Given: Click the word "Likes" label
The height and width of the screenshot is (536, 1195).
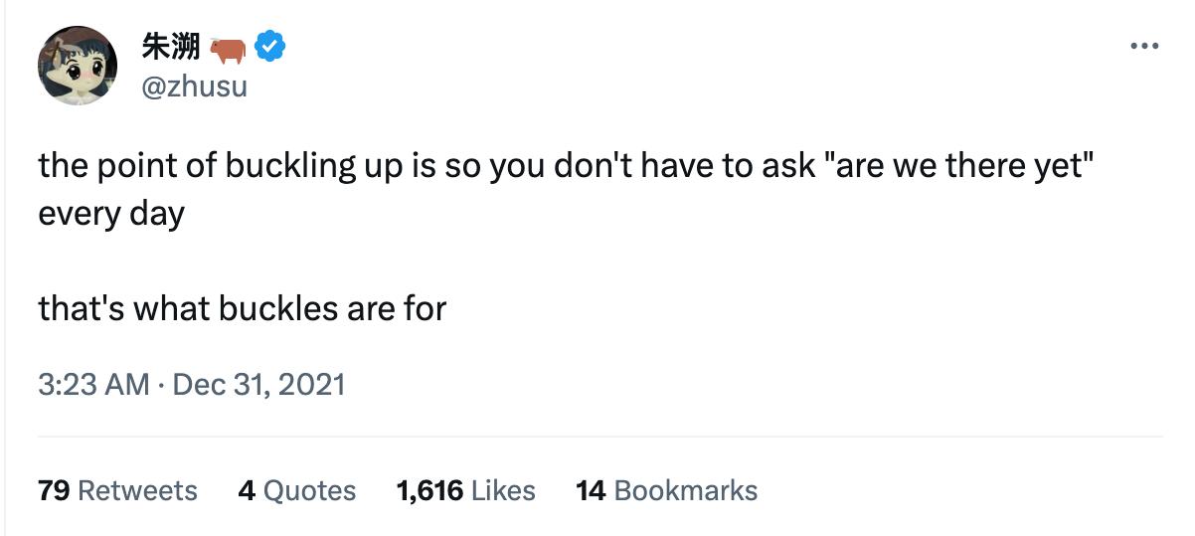Looking at the screenshot, I should (503, 490).
